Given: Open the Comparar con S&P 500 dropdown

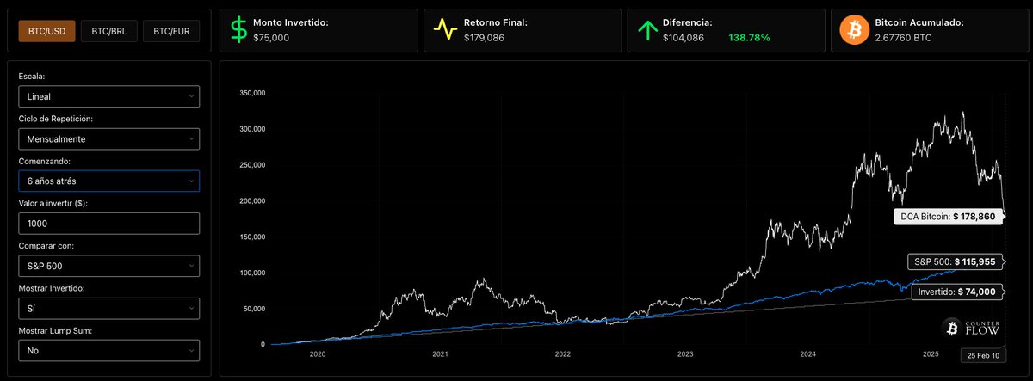Looking at the screenshot, I should tap(108, 266).
